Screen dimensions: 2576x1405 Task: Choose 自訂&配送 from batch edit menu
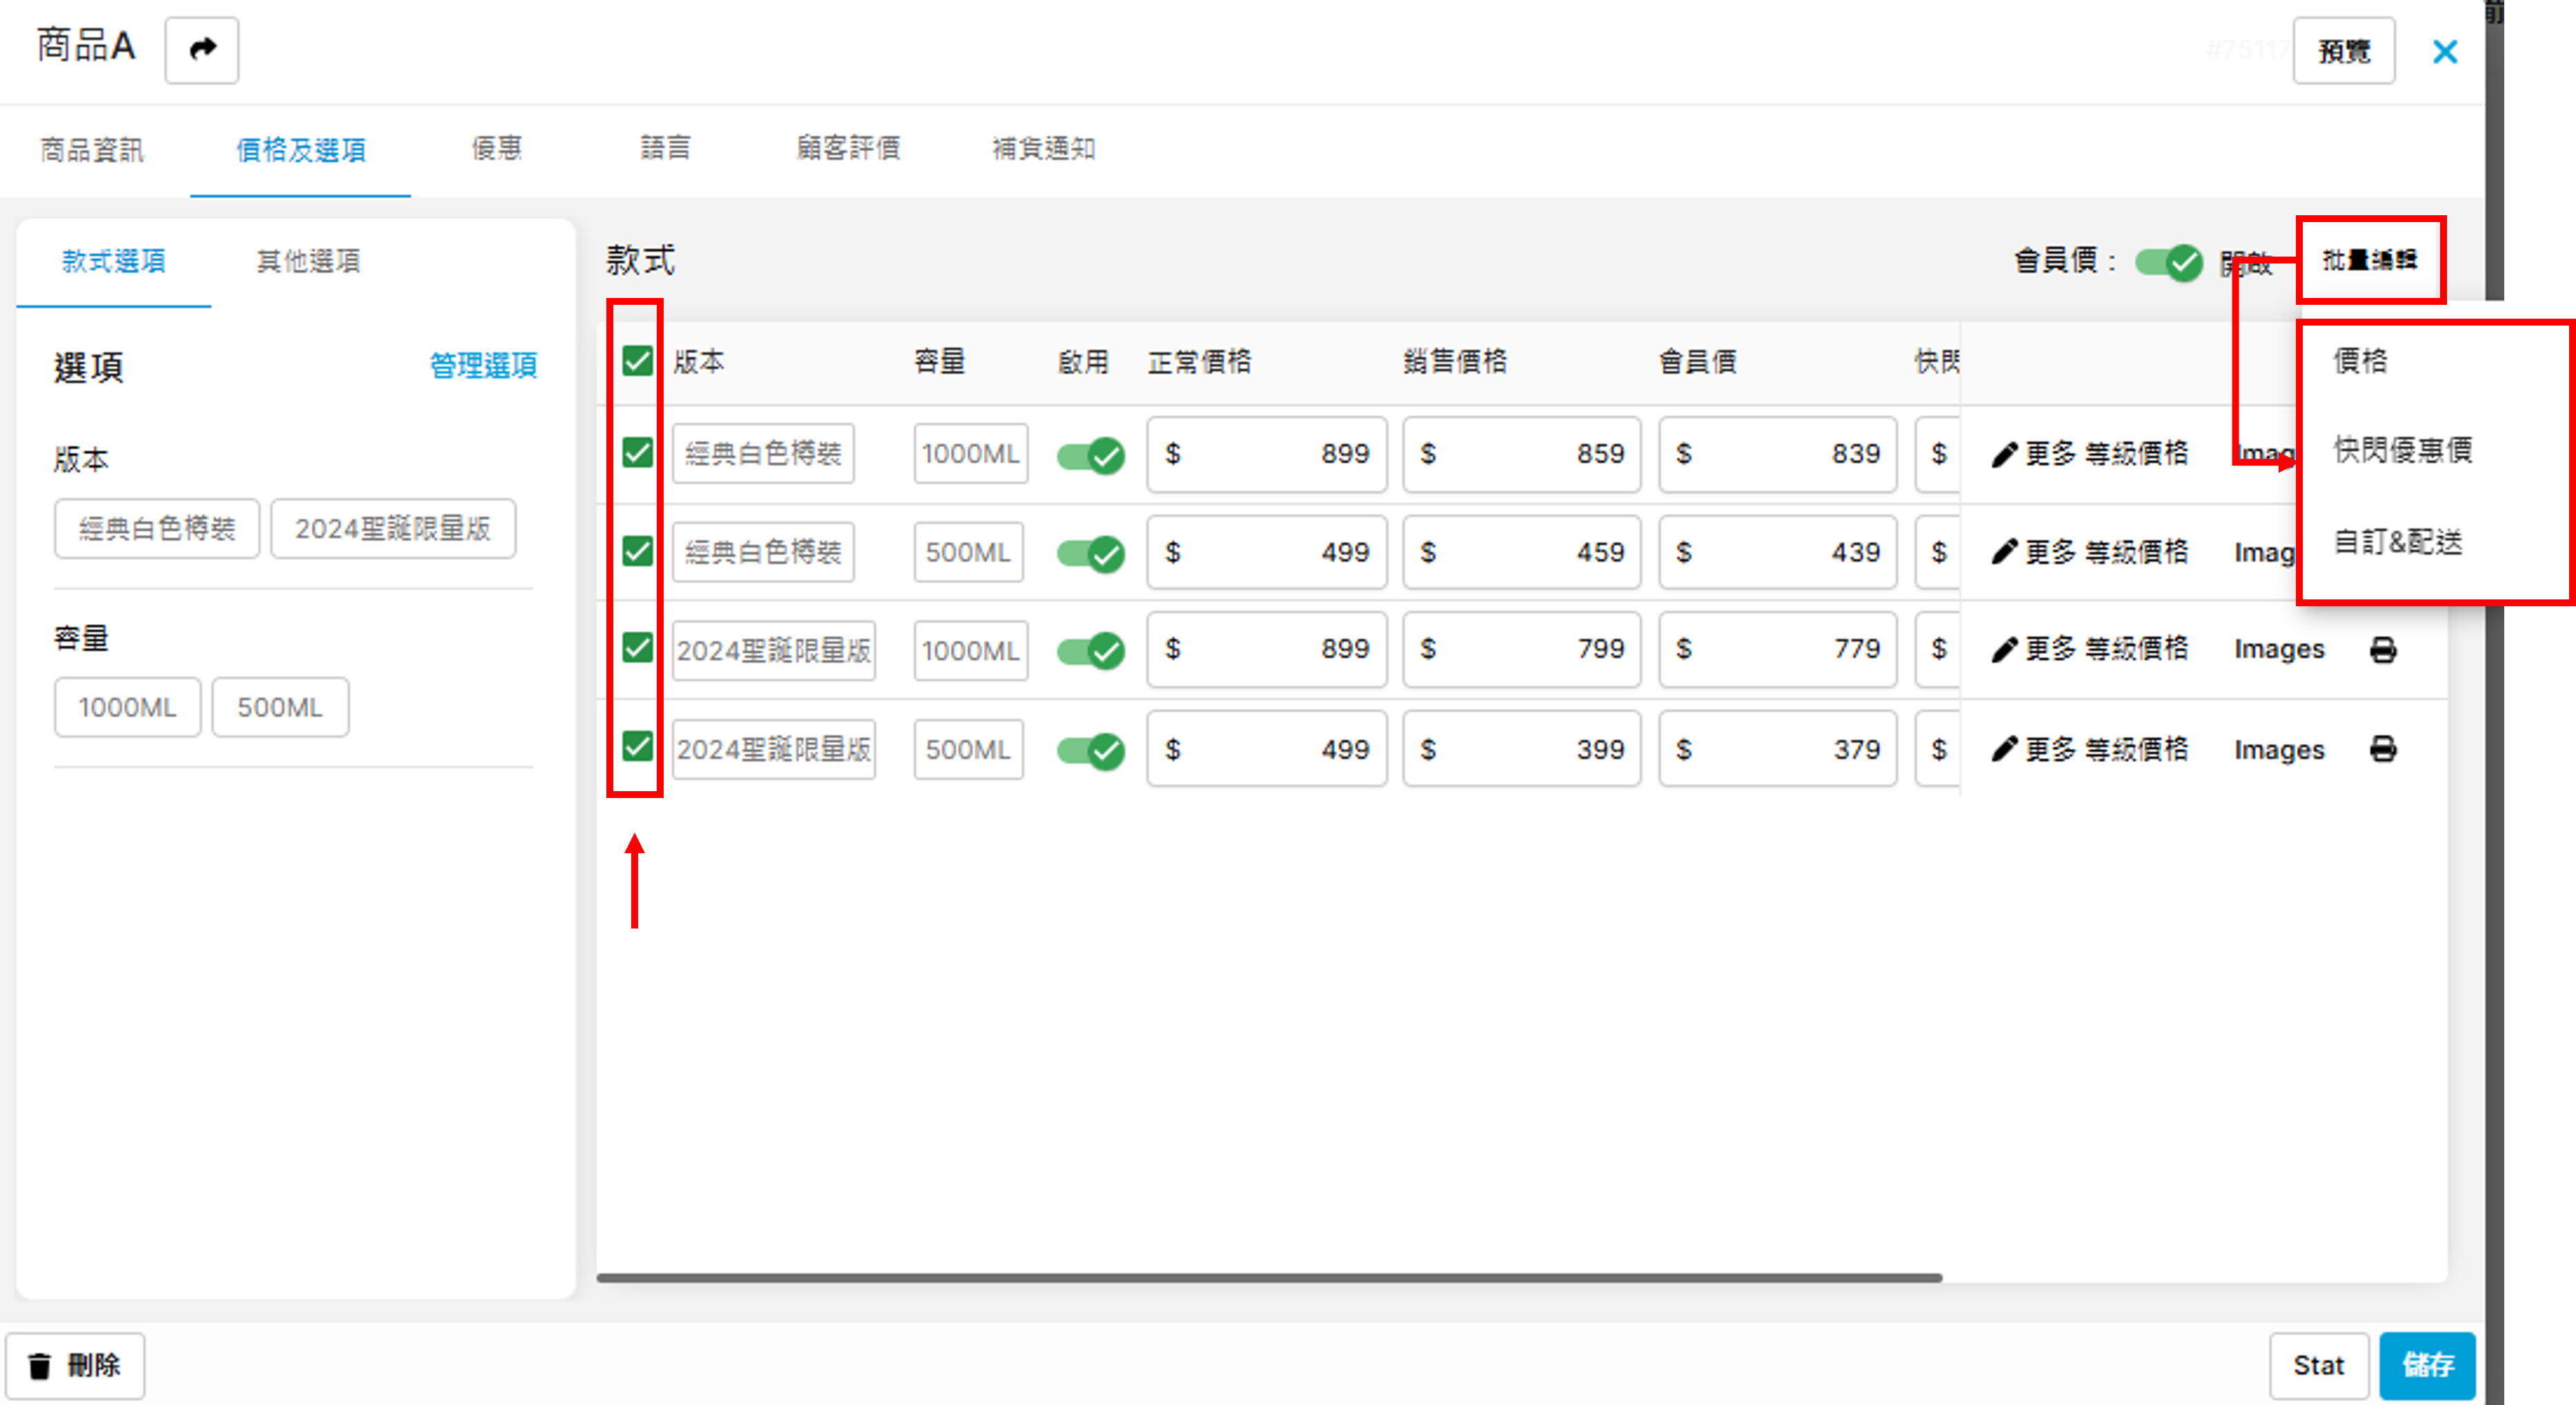coord(2397,542)
